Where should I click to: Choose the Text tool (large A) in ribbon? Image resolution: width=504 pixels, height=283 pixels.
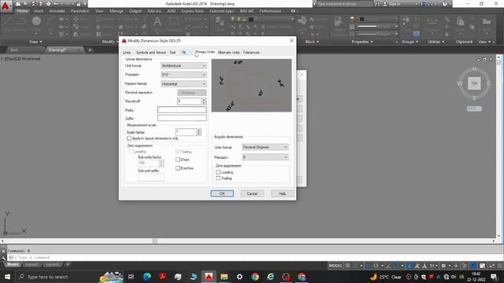pos(157,23)
